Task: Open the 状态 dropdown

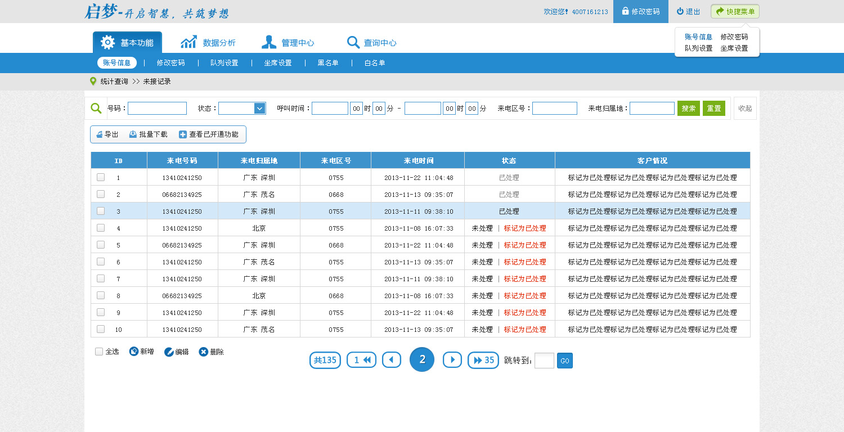Action: tap(242, 108)
